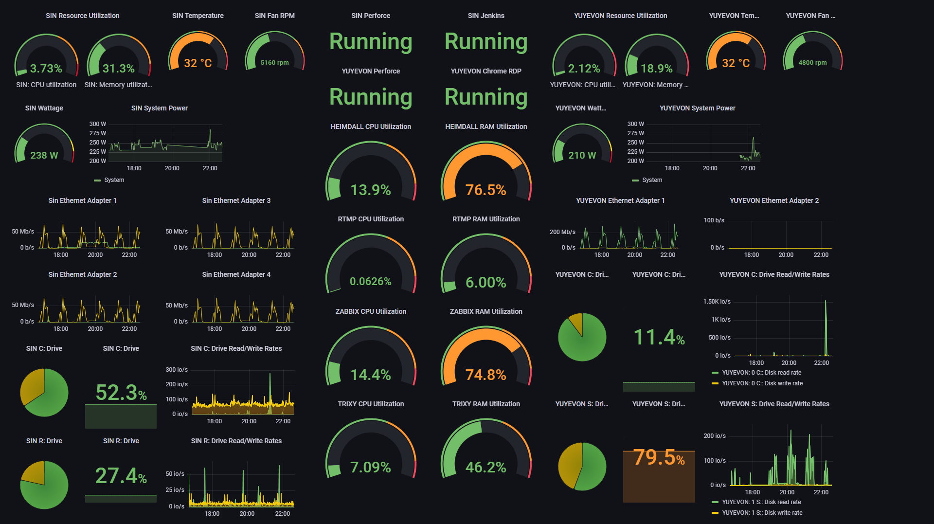Click the SIN Wattage 238 W gauge
Image resolution: width=934 pixels, height=524 pixels.
click(44, 144)
